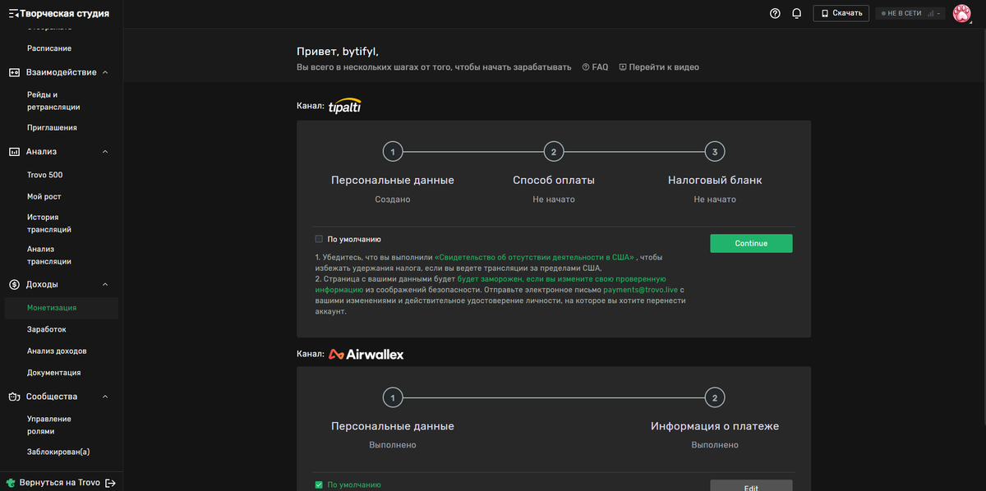The width and height of the screenshot is (986, 491).
Task: Click the Доходы dollar icon
Action: click(x=14, y=285)
